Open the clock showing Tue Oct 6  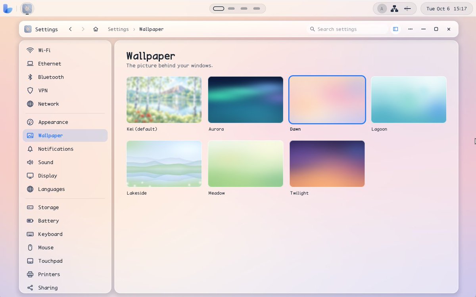(446, 9)
